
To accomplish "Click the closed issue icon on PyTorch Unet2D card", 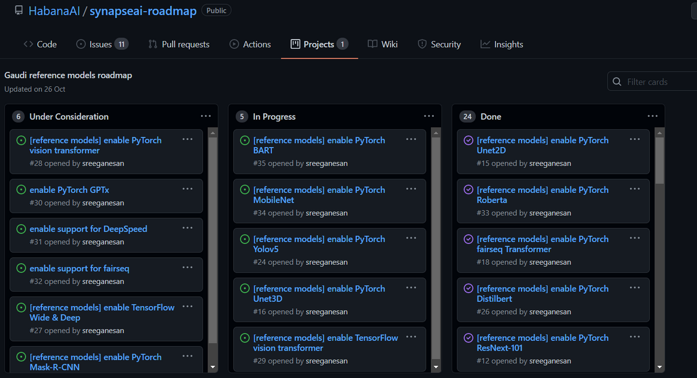I will tap(468, 140).
